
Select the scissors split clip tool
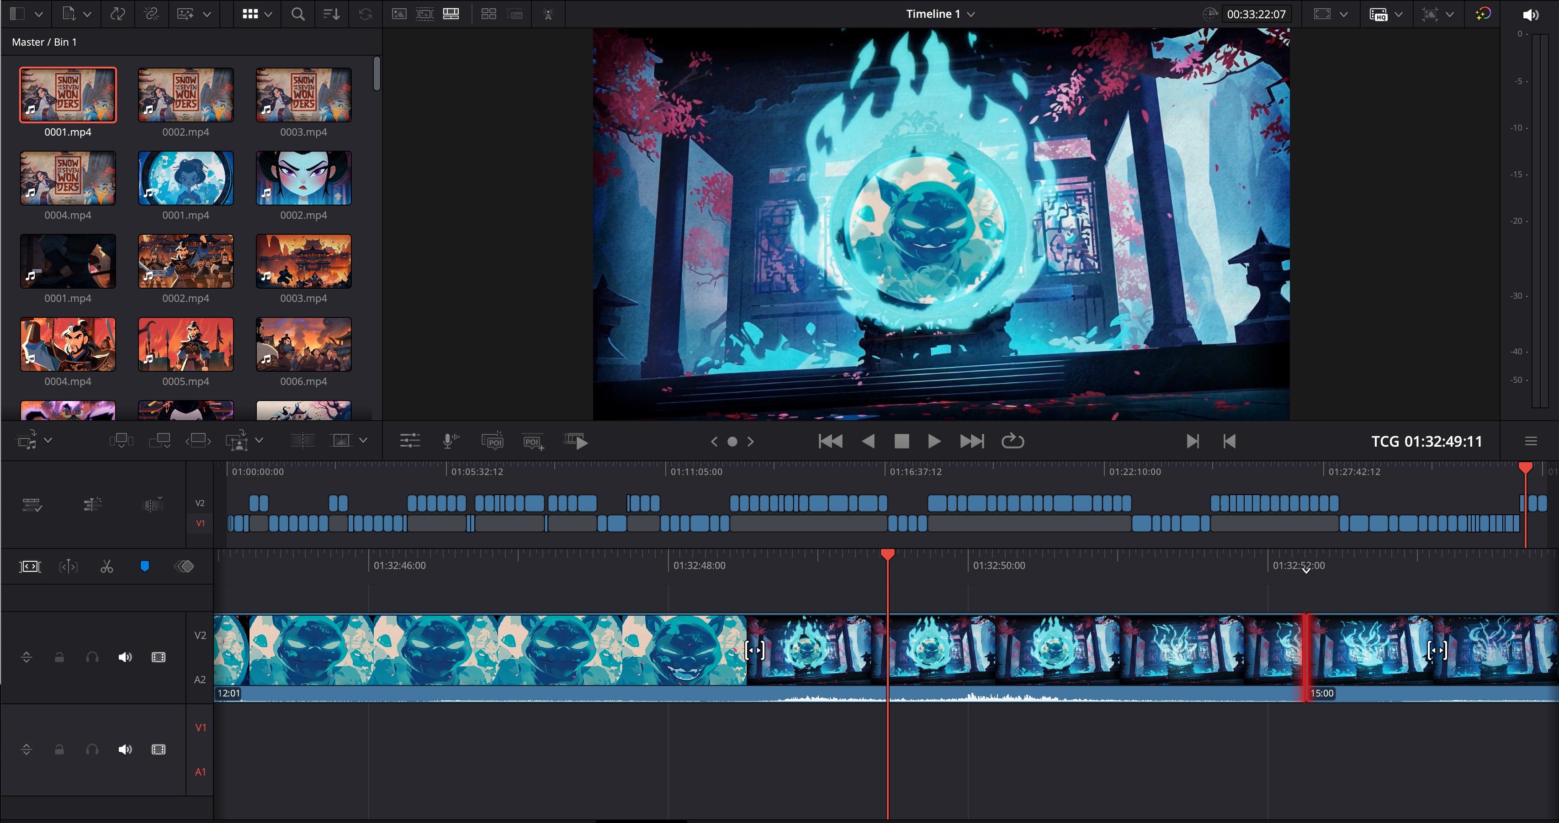106,566
